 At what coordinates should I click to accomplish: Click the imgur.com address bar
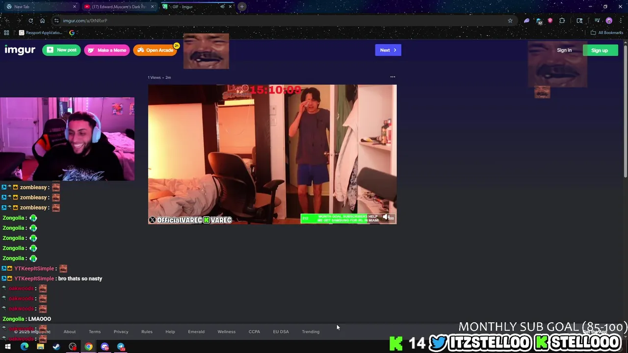click(x=284, y=21)
